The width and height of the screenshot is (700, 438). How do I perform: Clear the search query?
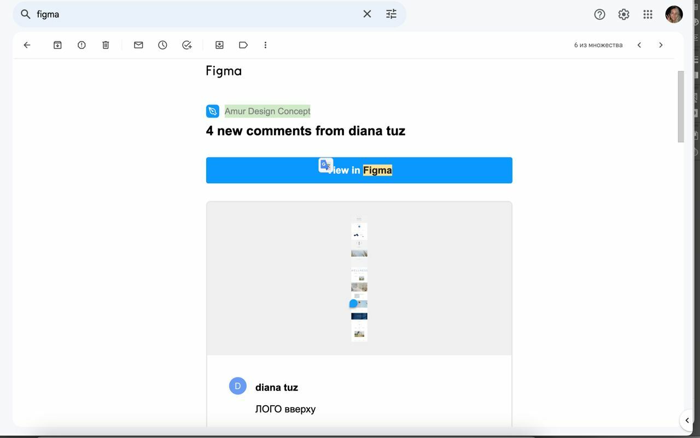tap(367, 14)
